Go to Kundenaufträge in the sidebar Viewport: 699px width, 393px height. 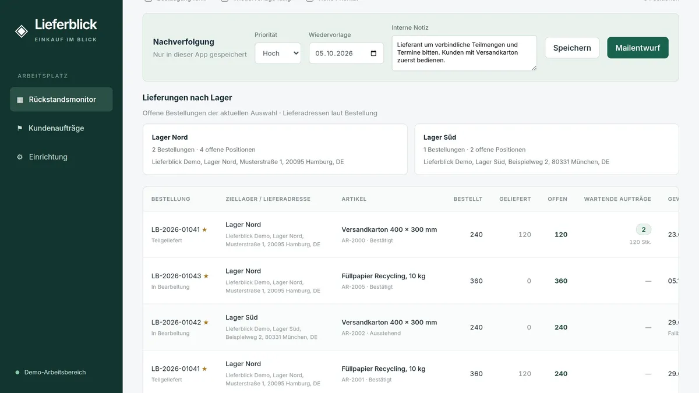[x=61, y=128]
